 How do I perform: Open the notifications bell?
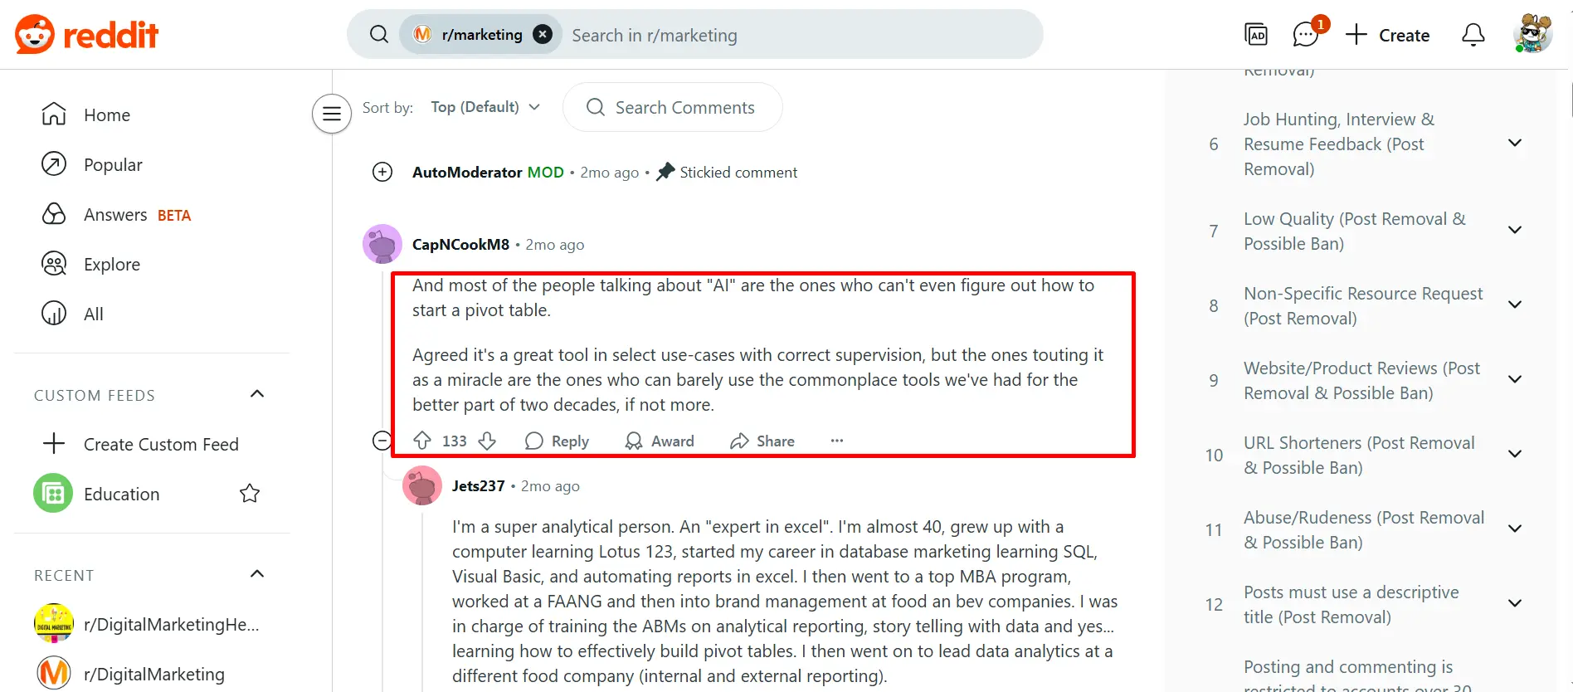point(1473,35)
